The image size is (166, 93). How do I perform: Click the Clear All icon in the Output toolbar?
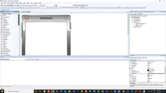coord(35,59)
